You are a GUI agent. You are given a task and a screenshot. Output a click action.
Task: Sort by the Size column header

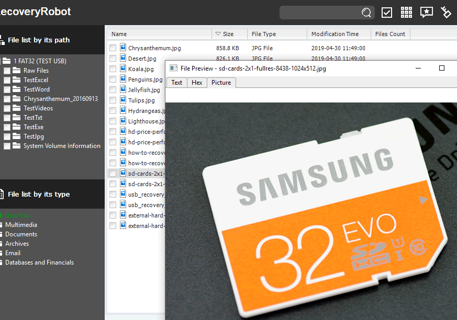pyautogui.click(x=230, y=34)
